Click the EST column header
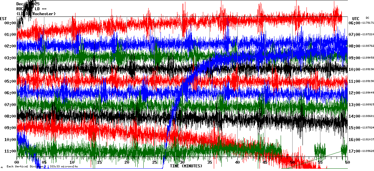374x171 pixels. pyautogui.click(x=4, y=18)
